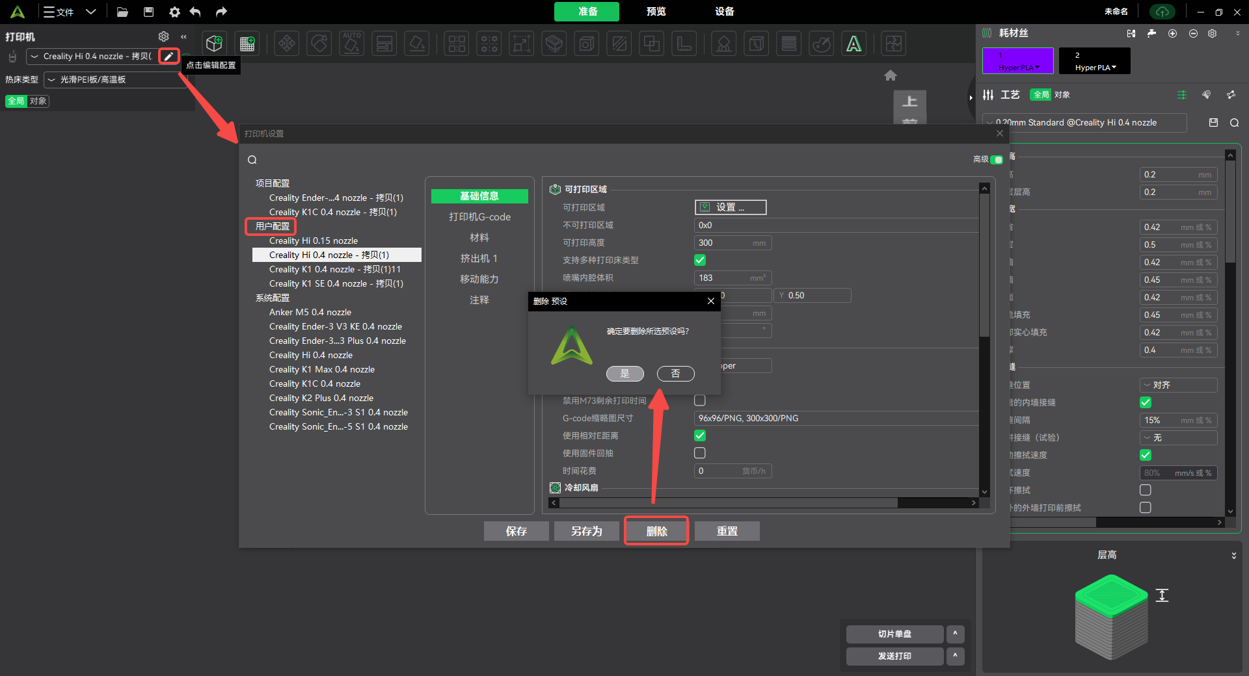The height and width of the screenshot is (676, 1249).
Task: Click the arrange all objects icon
Action: [384, 44]
